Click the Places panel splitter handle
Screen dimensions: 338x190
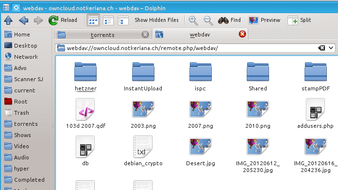point(53,127)
